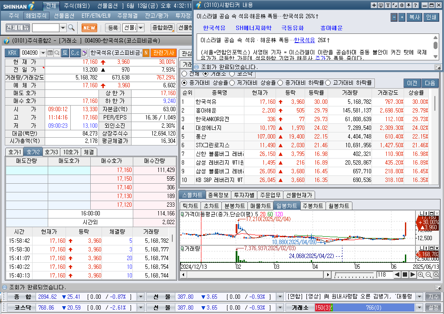The image size is (444, 314).
Task: Switch to 해외주식 menu tab
Action: 36,16
